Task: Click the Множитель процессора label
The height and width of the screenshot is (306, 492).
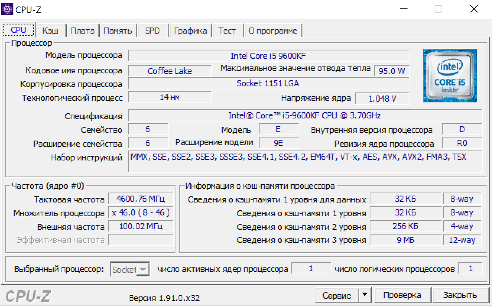Action: point(59,213)
